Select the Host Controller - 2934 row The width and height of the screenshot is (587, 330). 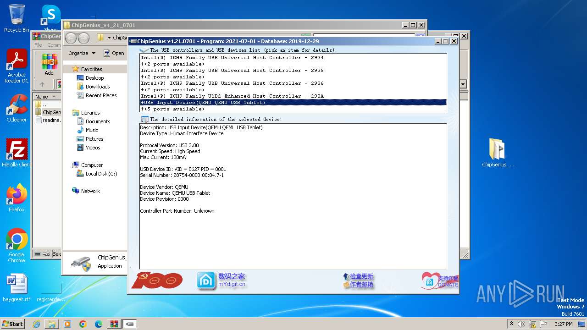(x=293, y=58)
